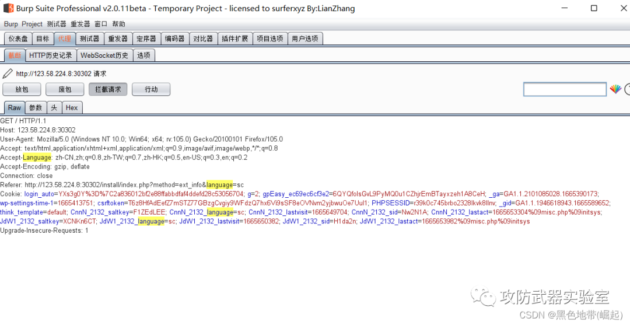Screen dimensions: 630x325
Task: Click the 放包 forward button
Action: pyautogui.click(x=22, y=90)
